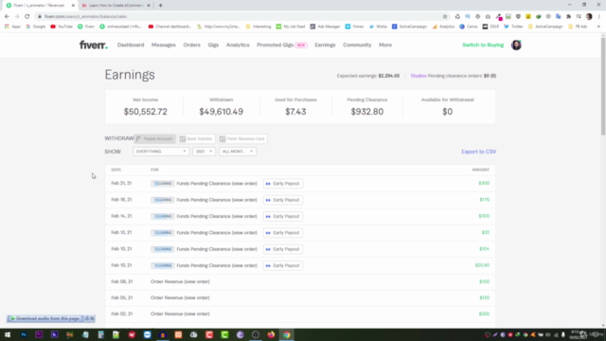This screenshot has width=606, height=341.
Task: Open the Calculator taskbar icon
Action: pos(101,334)
